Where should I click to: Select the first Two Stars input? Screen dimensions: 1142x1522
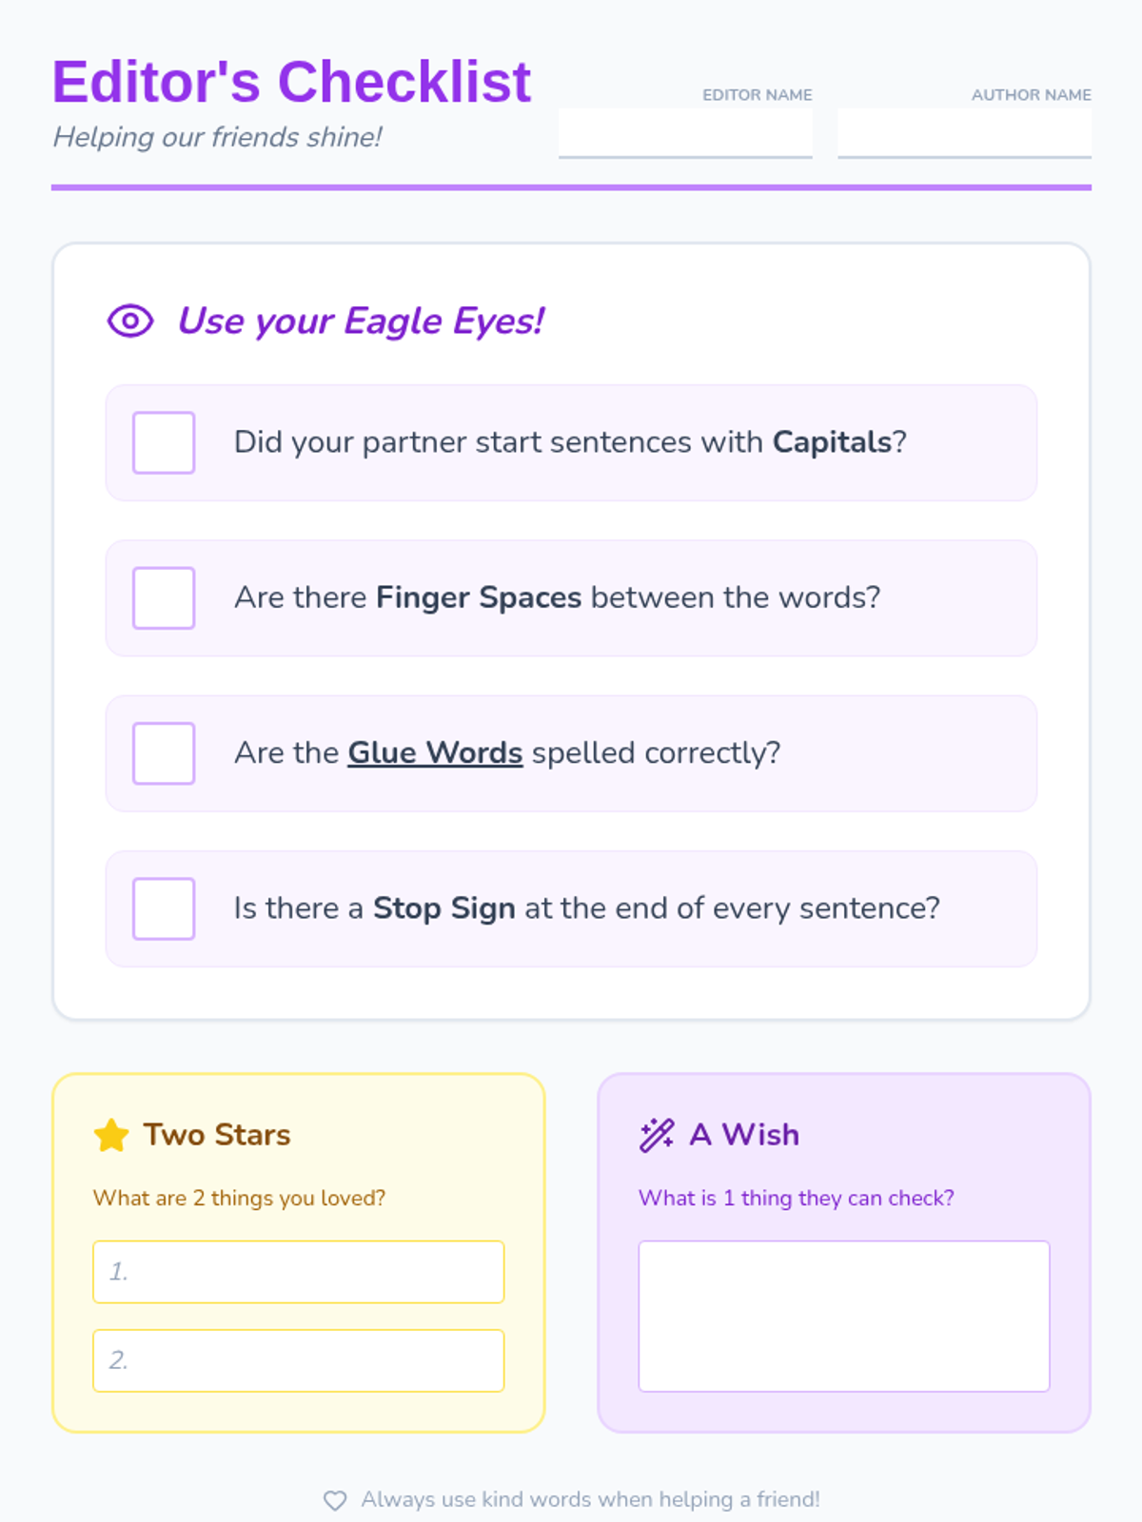coord(298,1272)
